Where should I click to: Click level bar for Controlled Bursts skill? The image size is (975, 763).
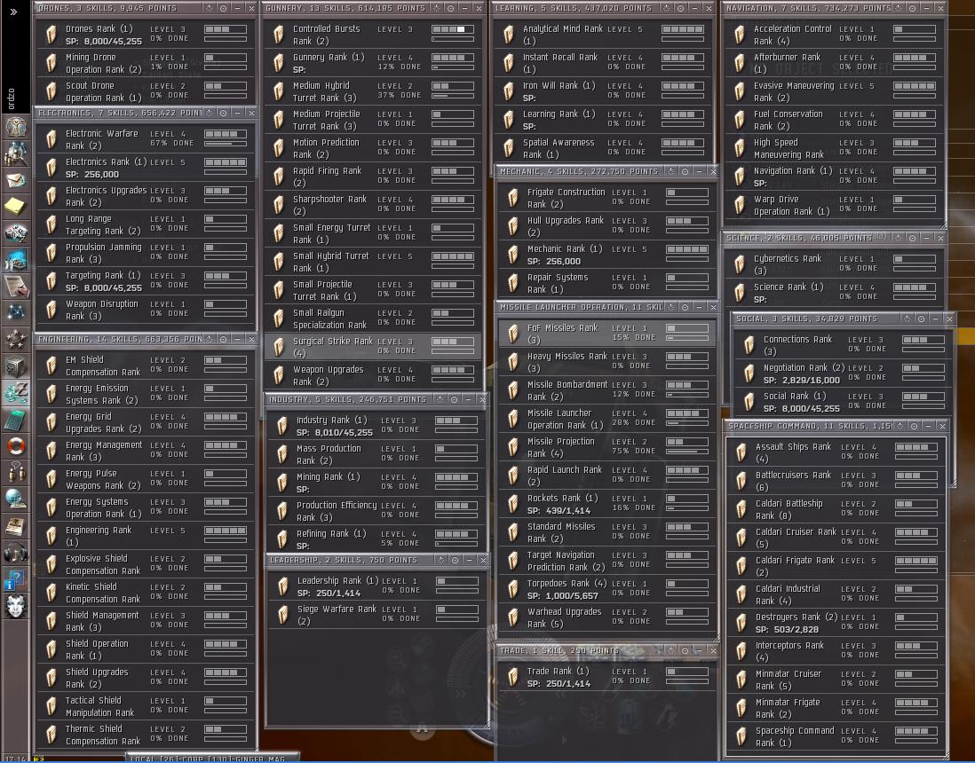pos(453,29)
